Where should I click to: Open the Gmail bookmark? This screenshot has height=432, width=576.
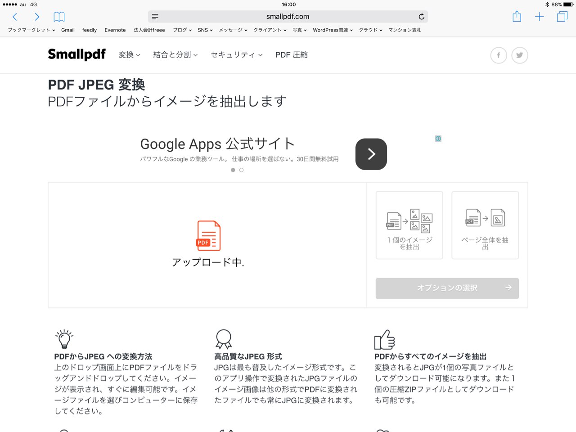pos(68,30)
